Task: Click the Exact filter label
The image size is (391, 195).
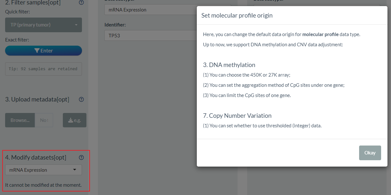Action: pos(17,40)
